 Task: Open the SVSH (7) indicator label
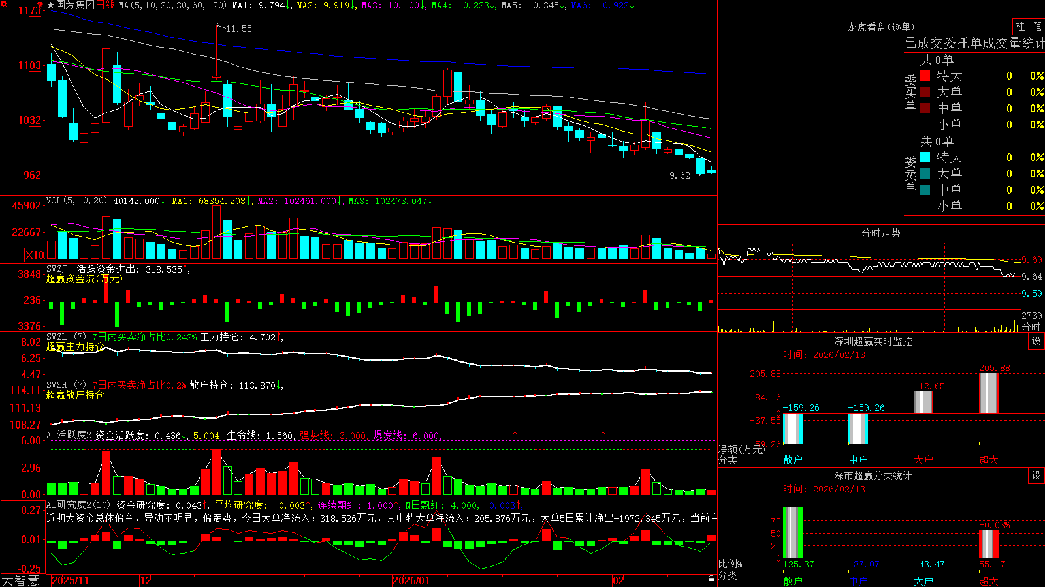point(66,385)
